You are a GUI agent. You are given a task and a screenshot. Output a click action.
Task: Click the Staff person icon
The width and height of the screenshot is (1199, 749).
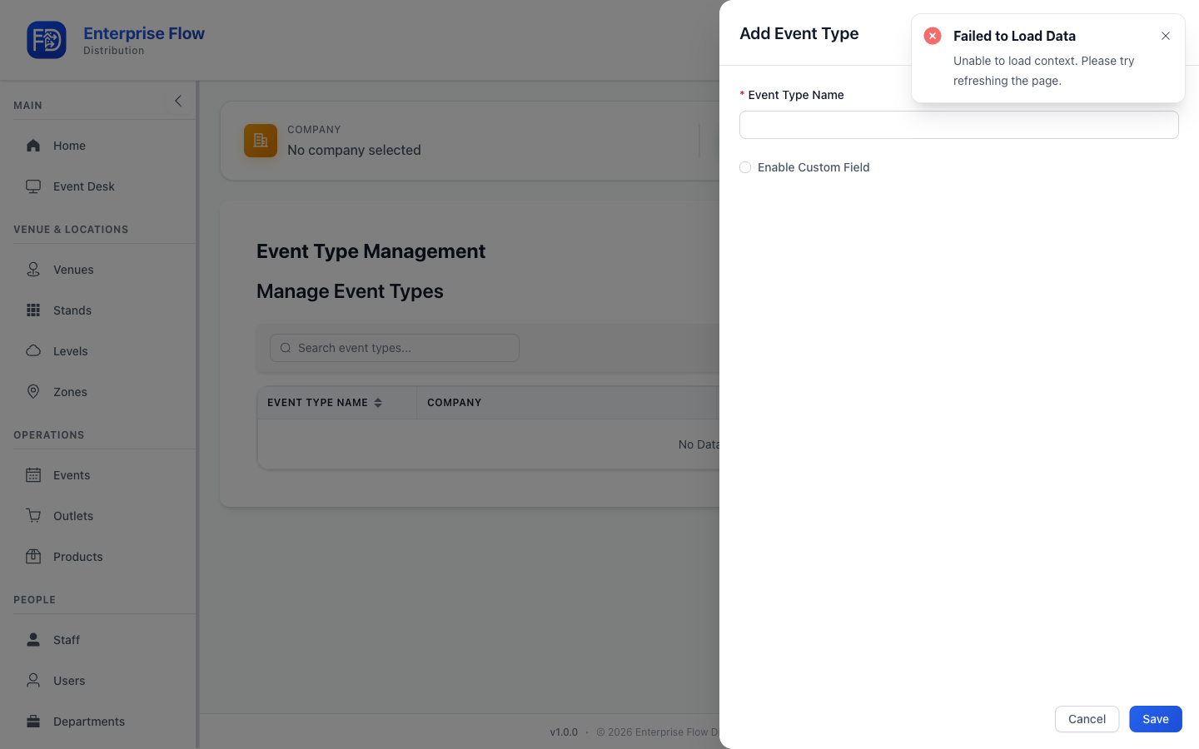click(33, 640)
